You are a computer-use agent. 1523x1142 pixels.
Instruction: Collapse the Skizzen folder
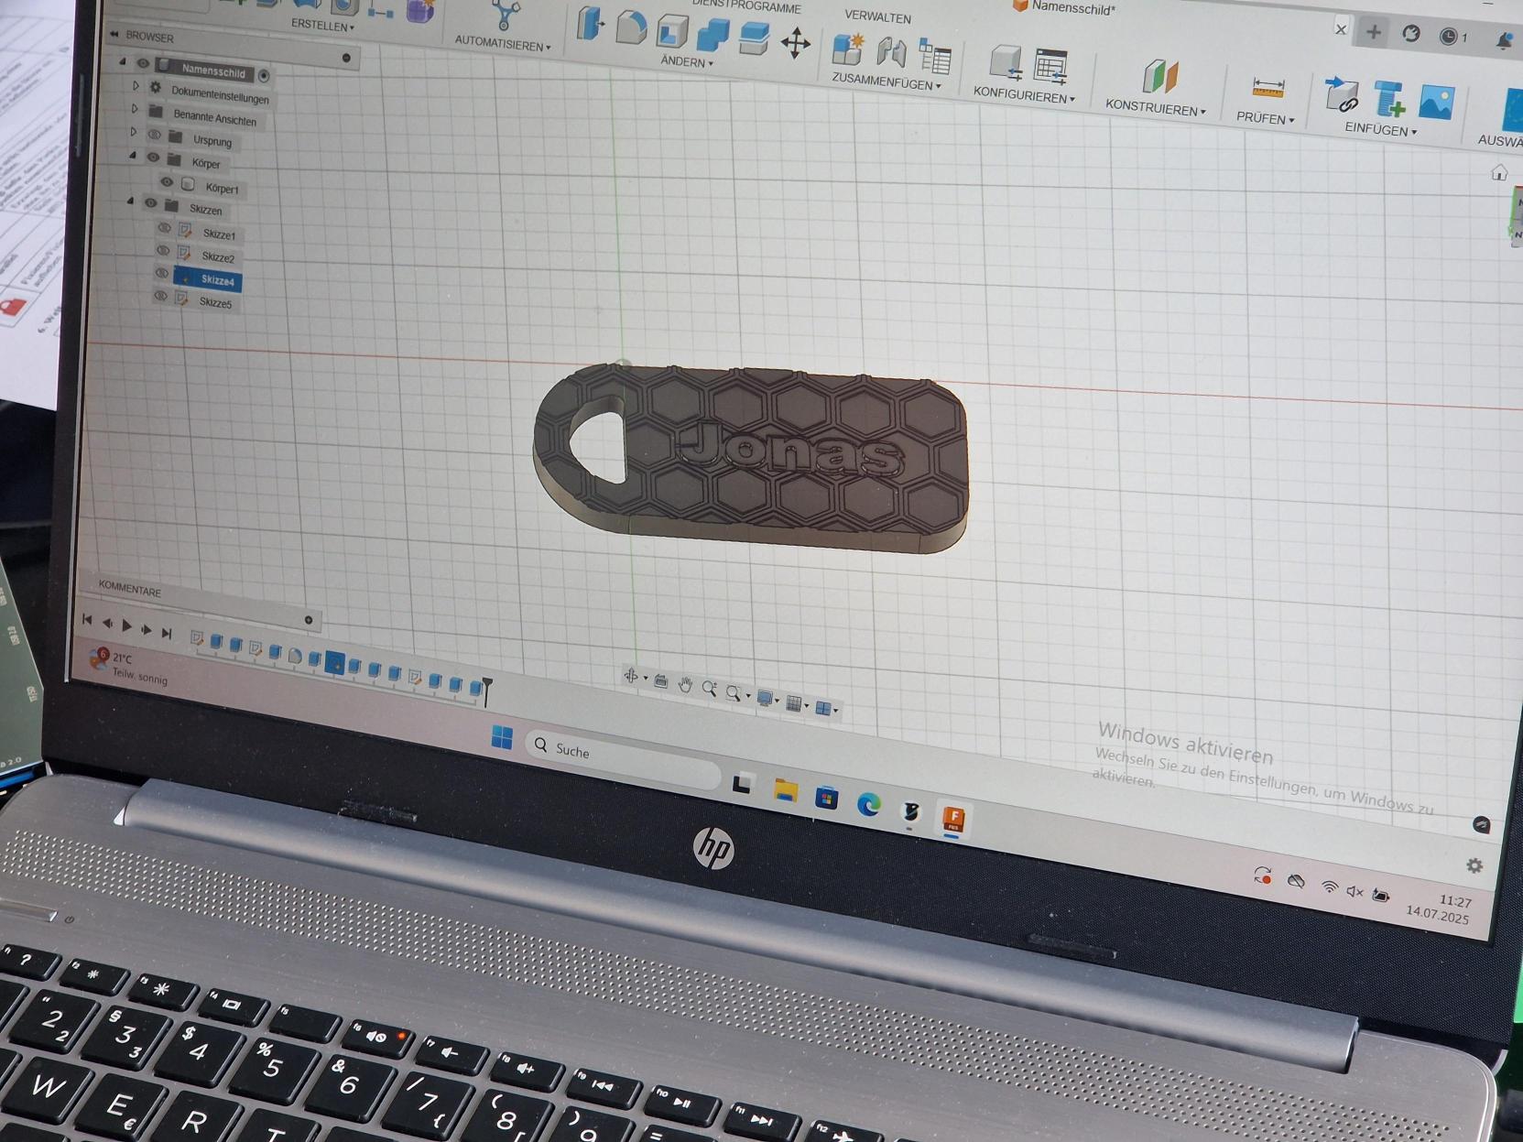[x=130, y=201]
